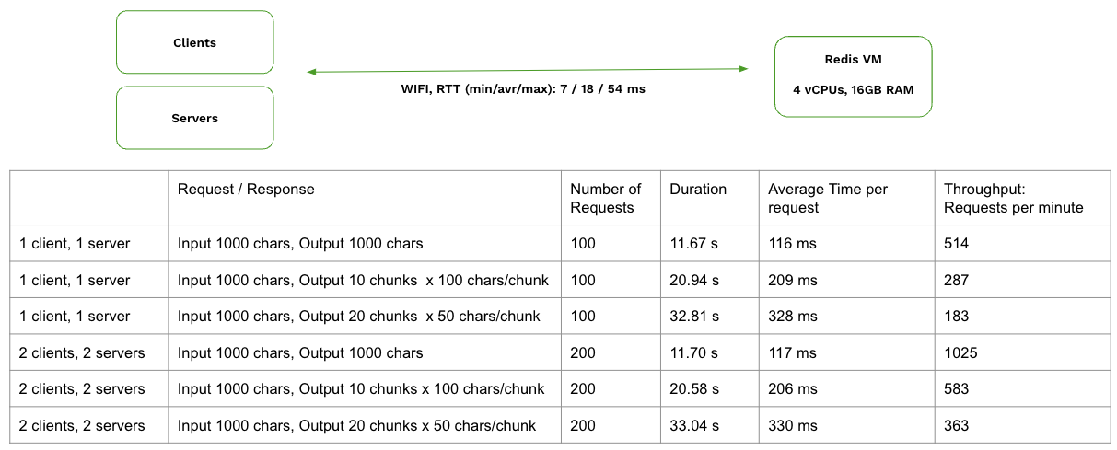The image size is (1117, 450).
Task: Click the 20.58 s duration cell
Action: coord(709,388)
